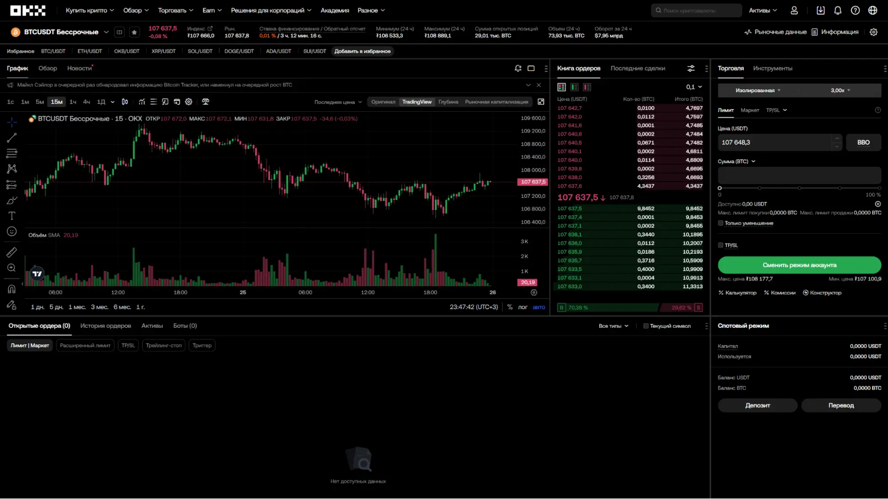Screen dimensions: 888x499
Task: Close the news announcement banner
Action: (x=539, y=85)
